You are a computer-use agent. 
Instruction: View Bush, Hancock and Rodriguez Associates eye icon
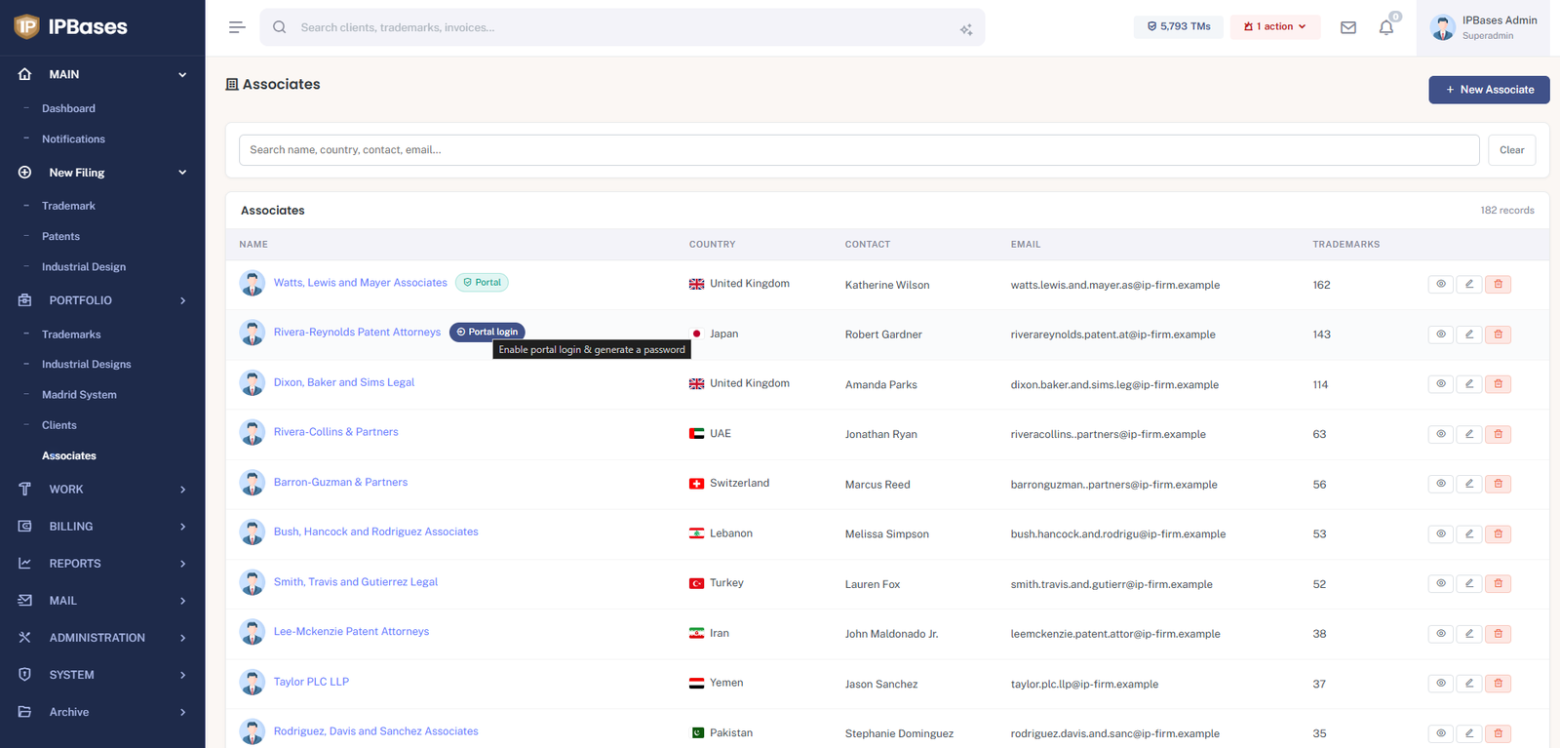point(1441,533)
